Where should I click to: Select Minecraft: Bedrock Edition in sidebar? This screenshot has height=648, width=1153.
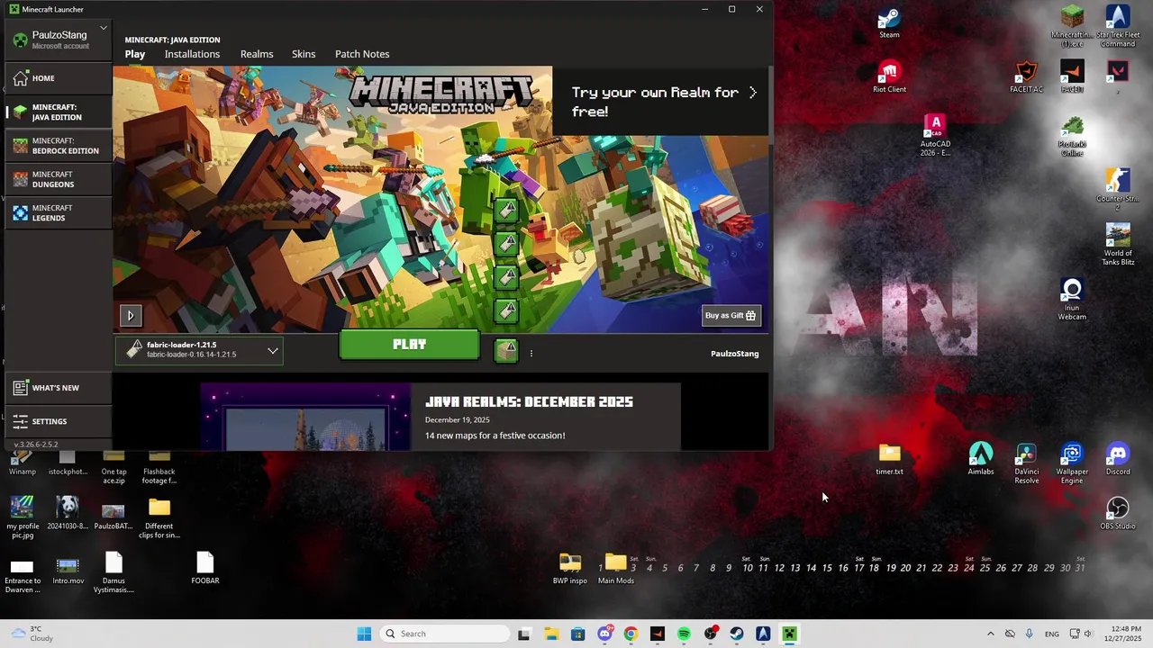59,146
